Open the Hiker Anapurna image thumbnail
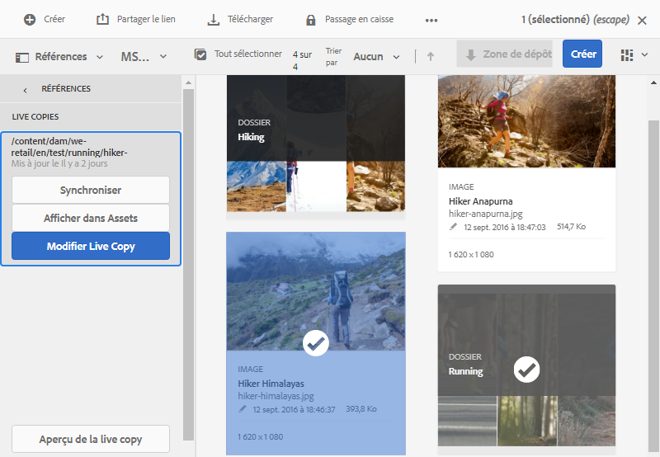The width and height of the screenshot is (660, 457). point(526,121)
